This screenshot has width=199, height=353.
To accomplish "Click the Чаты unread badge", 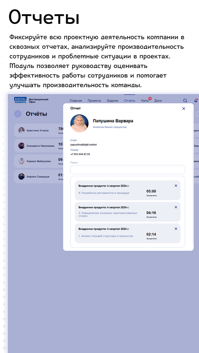I will tap(150, 98).
